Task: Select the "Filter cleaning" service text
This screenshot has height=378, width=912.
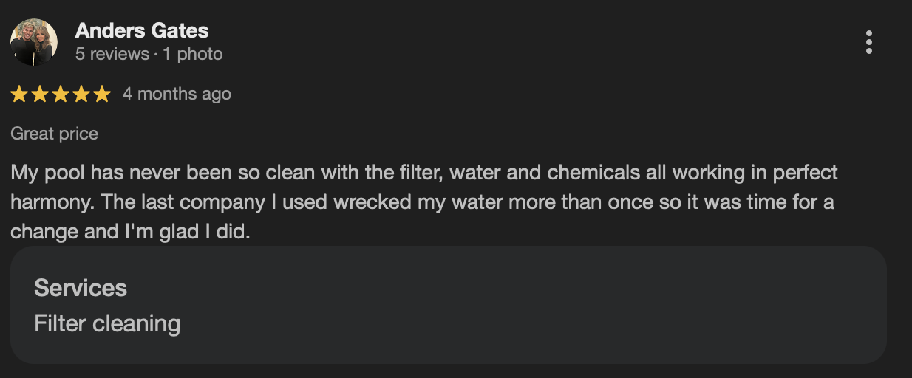Action: pyautogui.click(x=107, y=323)
